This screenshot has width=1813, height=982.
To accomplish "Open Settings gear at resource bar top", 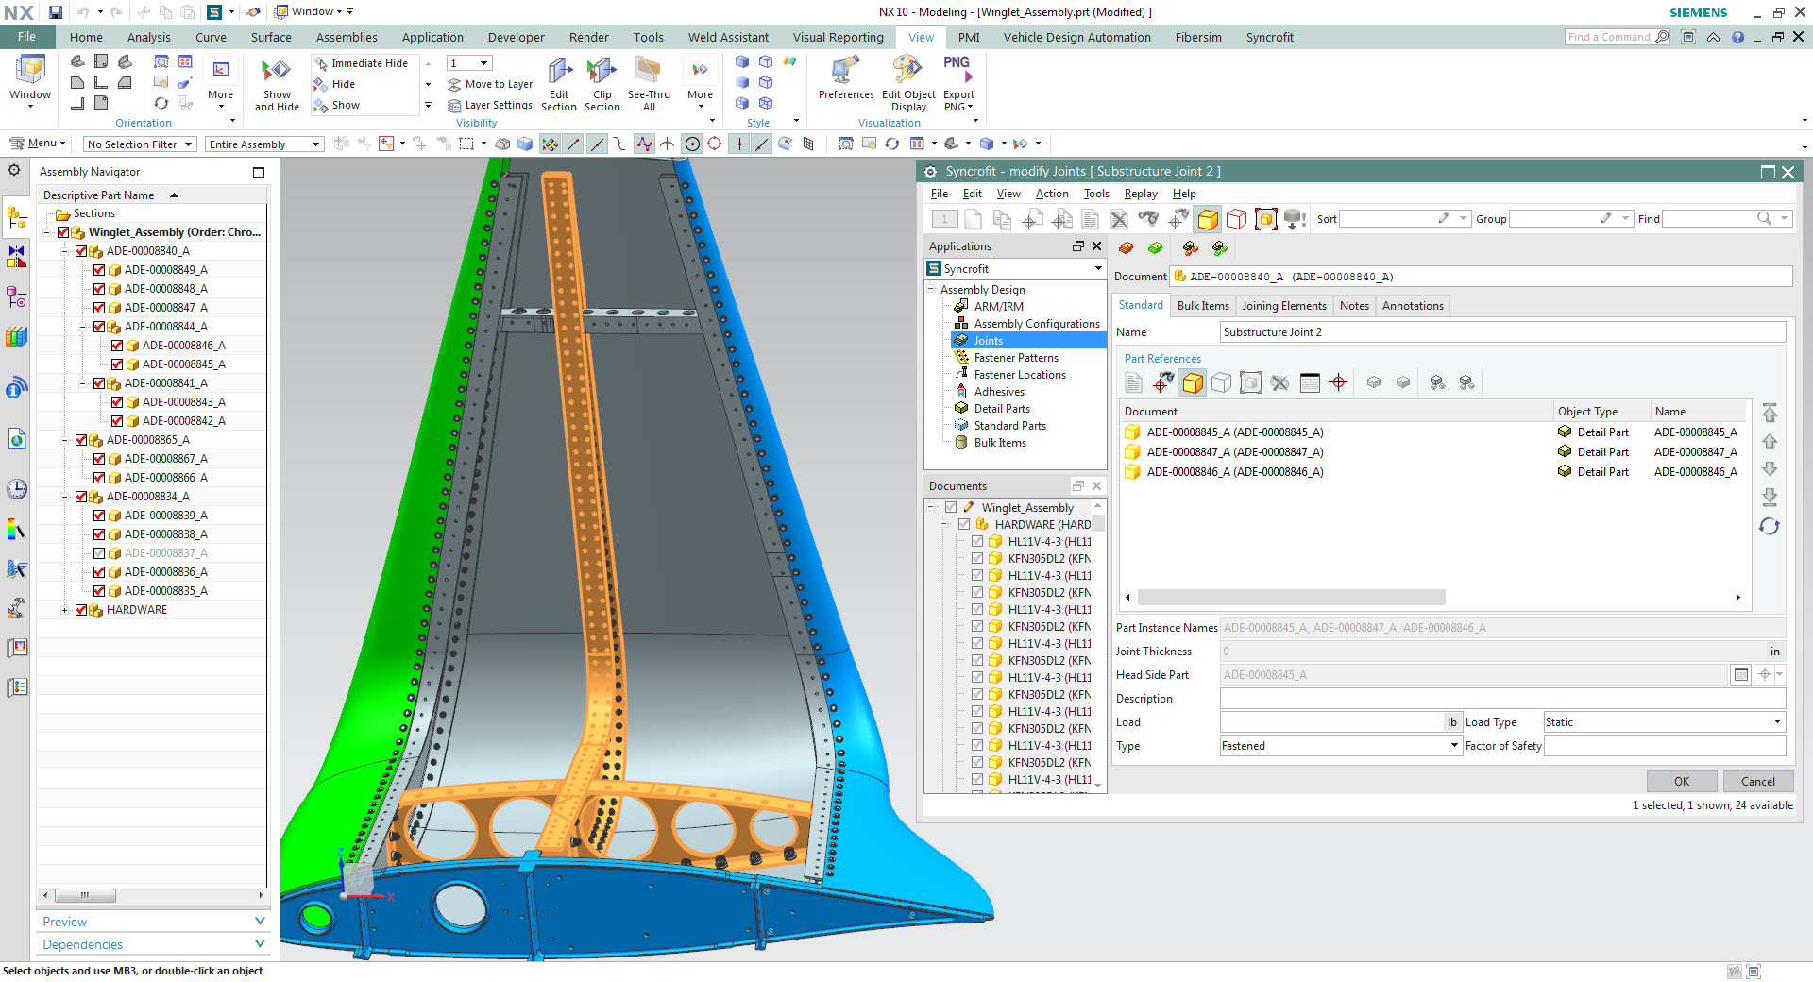I will pos(14,171).
